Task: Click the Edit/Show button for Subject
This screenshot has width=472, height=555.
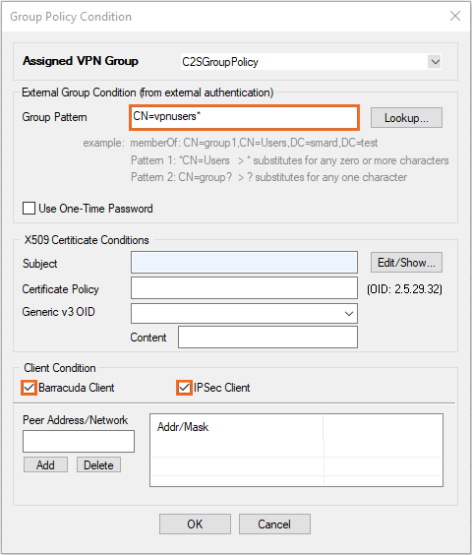Action: click(406, 263)
